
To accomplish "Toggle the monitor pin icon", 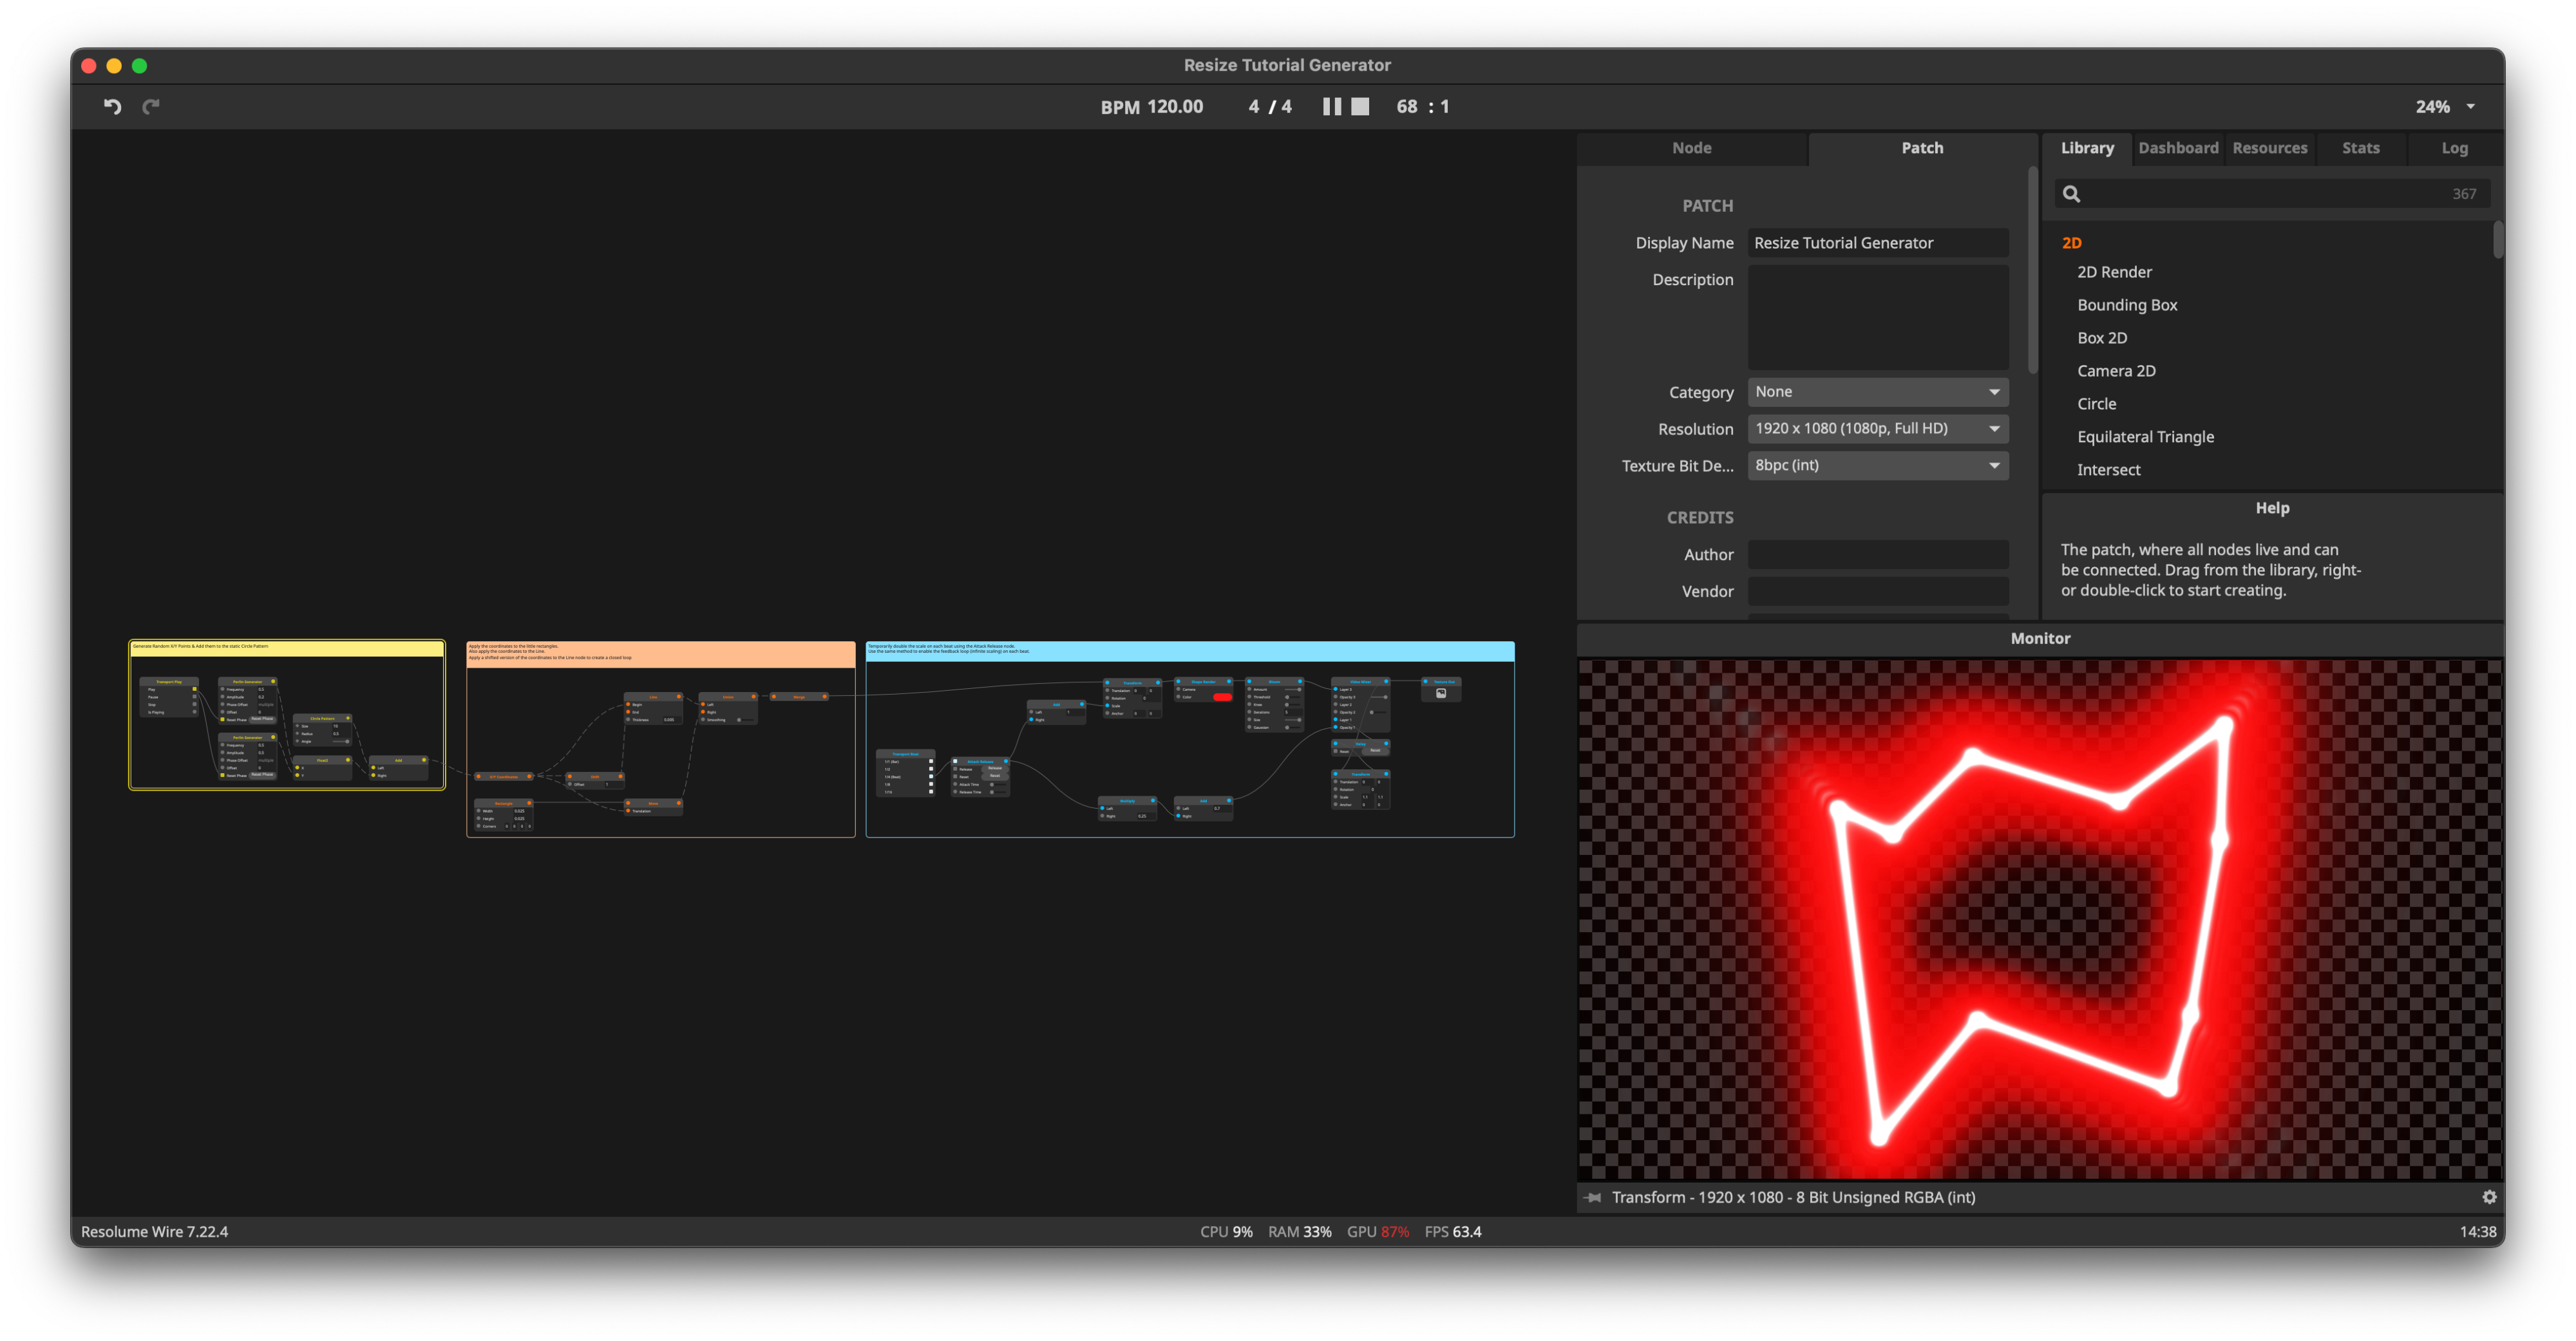I will [1593, 1197].
